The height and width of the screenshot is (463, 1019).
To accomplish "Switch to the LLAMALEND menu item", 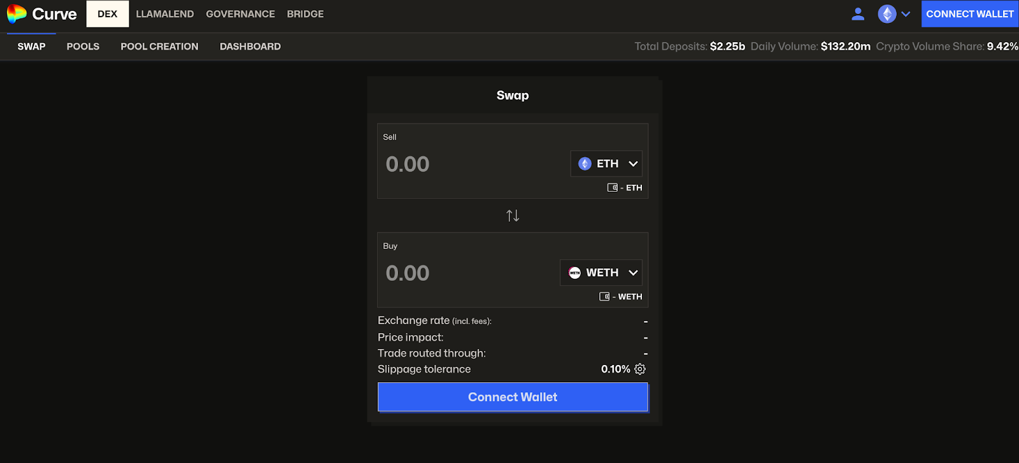I will pyautogui.click(x=165, y=14).
